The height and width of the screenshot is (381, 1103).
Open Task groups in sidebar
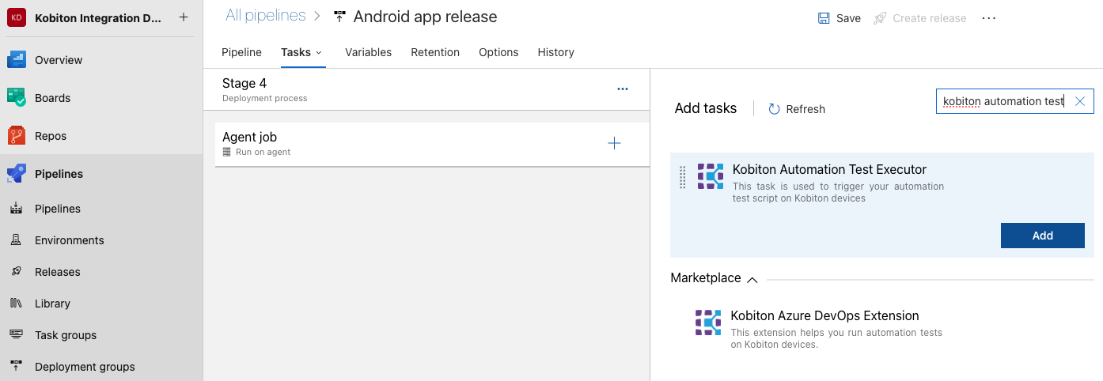(66, 335)
